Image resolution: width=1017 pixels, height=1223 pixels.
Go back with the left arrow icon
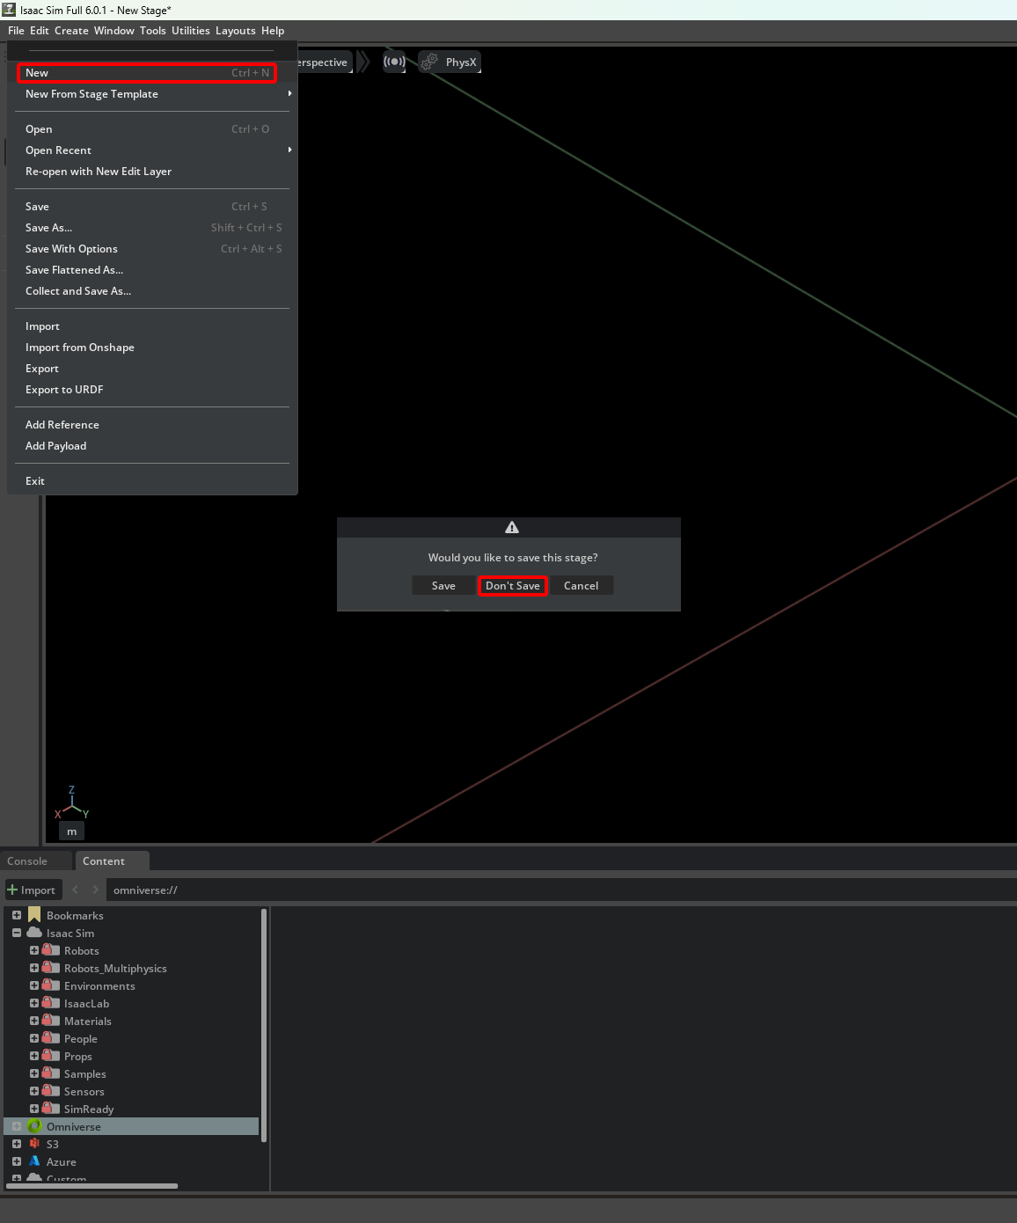(x=75, y=890)
